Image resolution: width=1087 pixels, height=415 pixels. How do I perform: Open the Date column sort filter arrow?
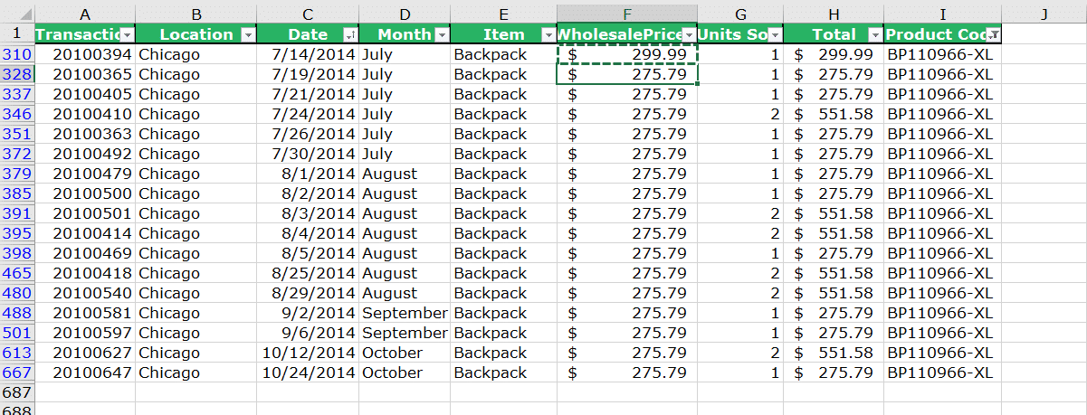pyautogui.click(x=351, y=34)
